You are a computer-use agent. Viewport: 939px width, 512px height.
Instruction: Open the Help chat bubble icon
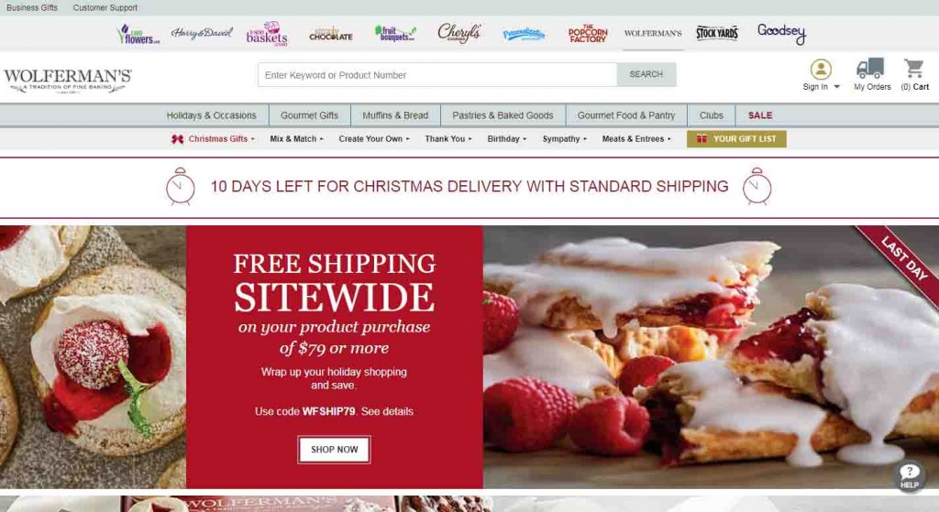click(909, 475)
